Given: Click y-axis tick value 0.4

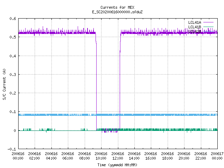Looking at the screenshot, I should coord(13,56).
